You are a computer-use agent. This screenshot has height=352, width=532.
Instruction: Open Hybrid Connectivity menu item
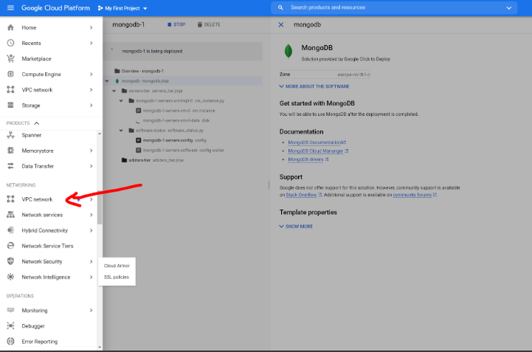(x=45, y=230)
